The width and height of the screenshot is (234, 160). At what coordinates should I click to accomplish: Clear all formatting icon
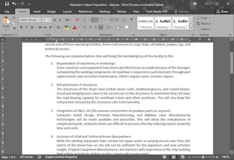click(x=77, y=20)
